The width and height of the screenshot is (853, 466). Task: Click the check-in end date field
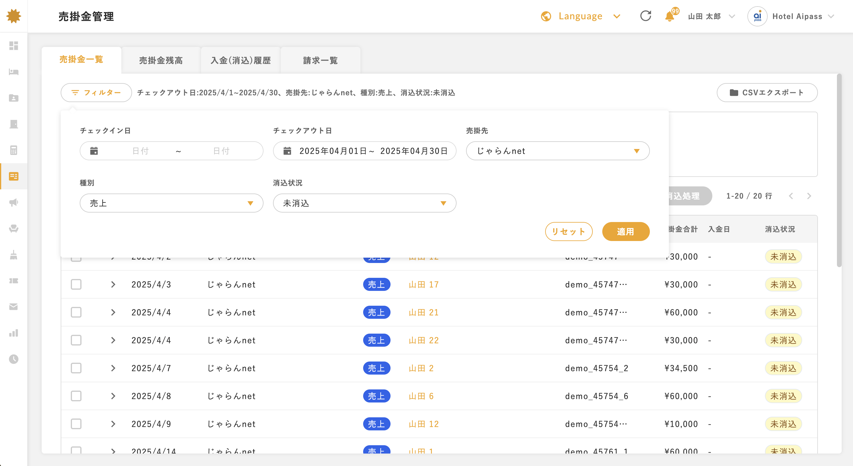click(x=221, y=151)
